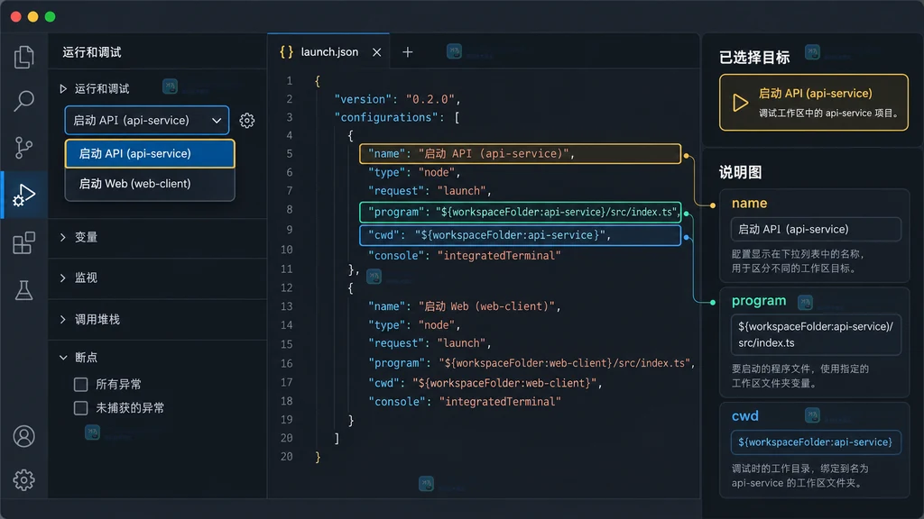924x519 pixels.
Task: Switch to the launch.json tab
Action: coord(328,51)
